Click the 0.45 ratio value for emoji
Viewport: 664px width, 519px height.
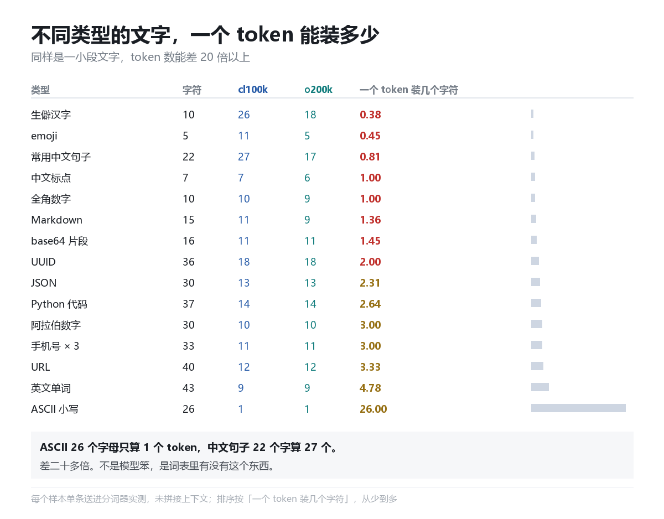(370, 136)
